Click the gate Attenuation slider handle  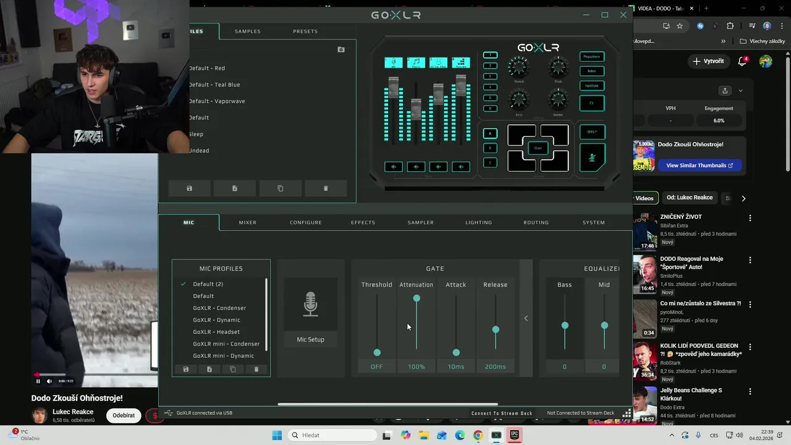tap(417, 299)
